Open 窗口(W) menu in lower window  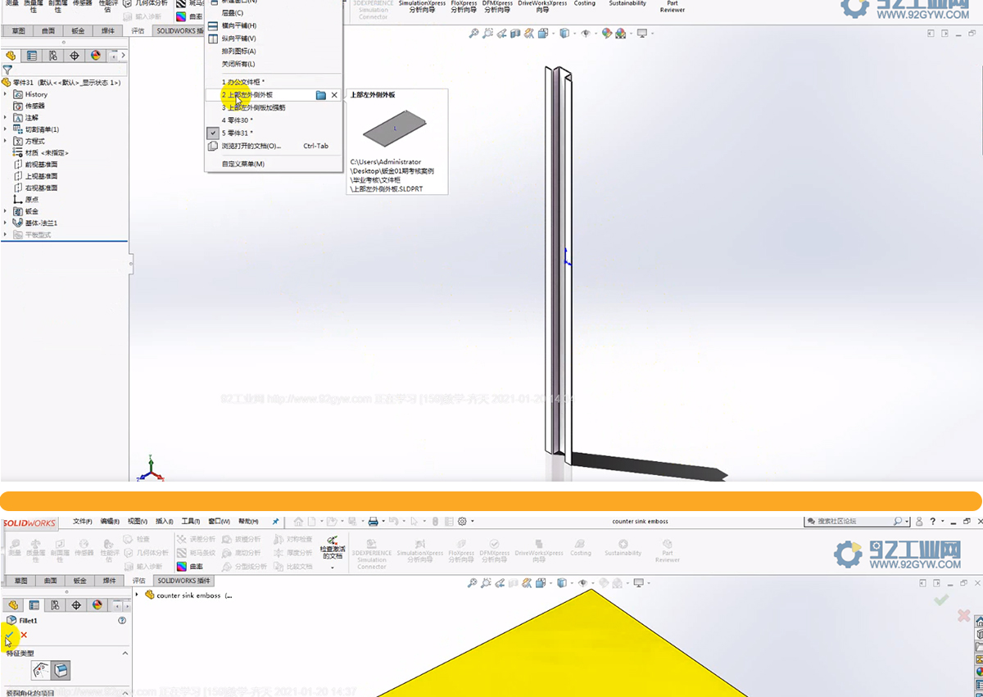(x=219, y=522)
